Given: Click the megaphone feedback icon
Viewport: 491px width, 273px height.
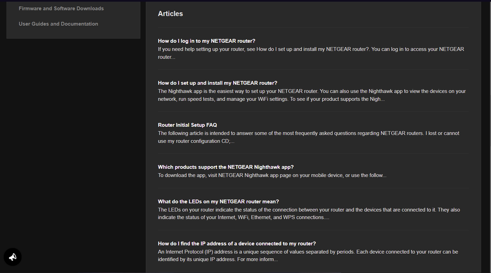Looking at the screenshot, I should (x=13, y=257).
